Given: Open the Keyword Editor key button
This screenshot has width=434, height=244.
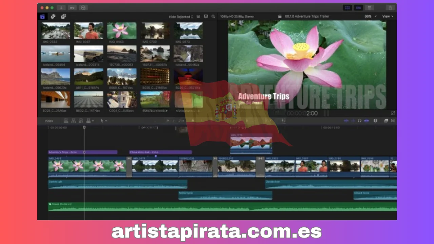Looking at the screenshot, I should coord(72,7).
